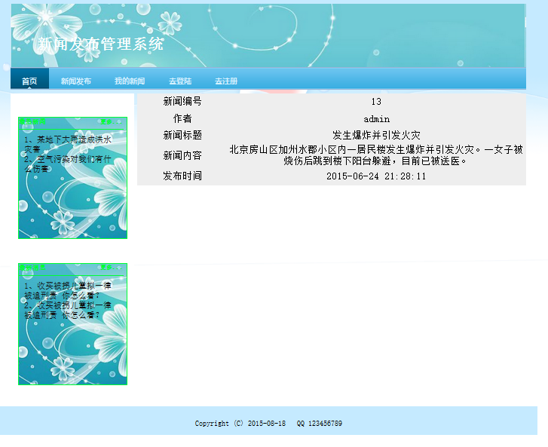Click the 发布时间 label

(182, 176)
